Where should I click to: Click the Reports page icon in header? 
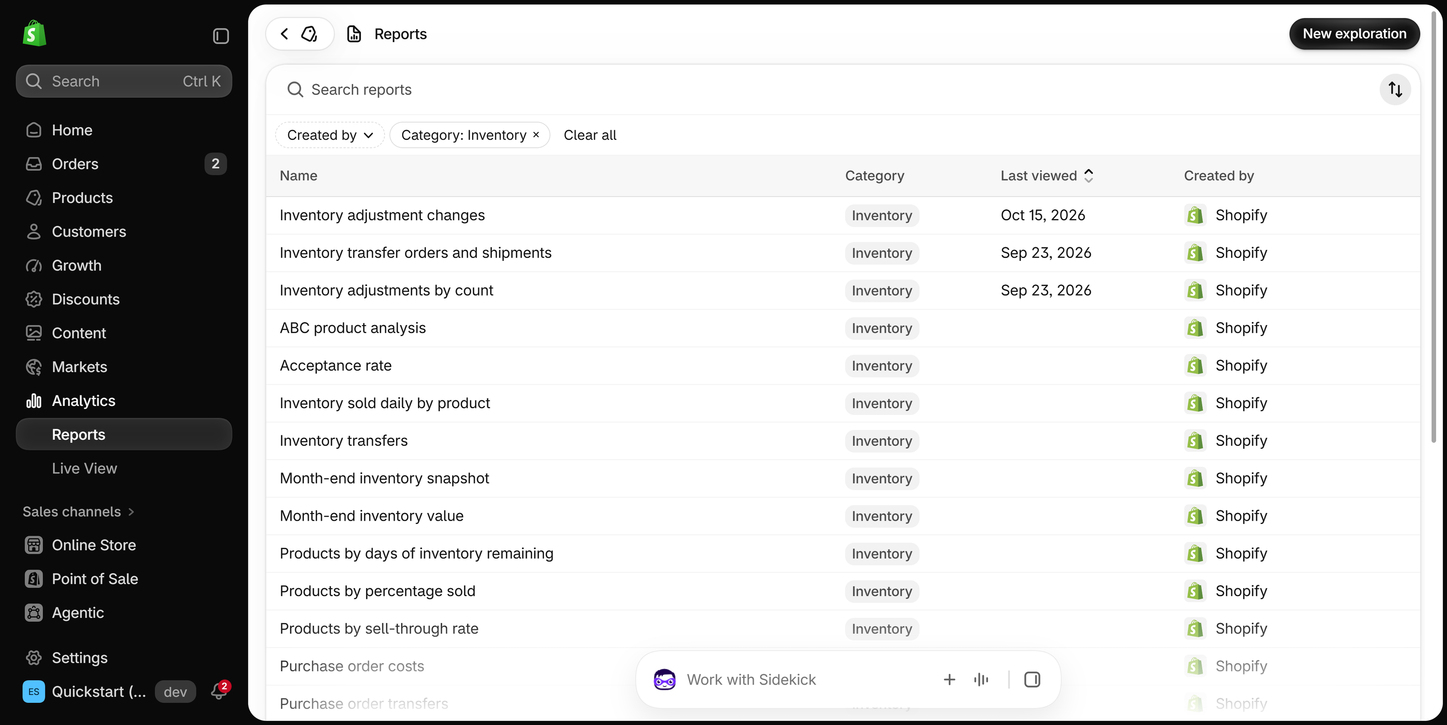coord(354,34)
